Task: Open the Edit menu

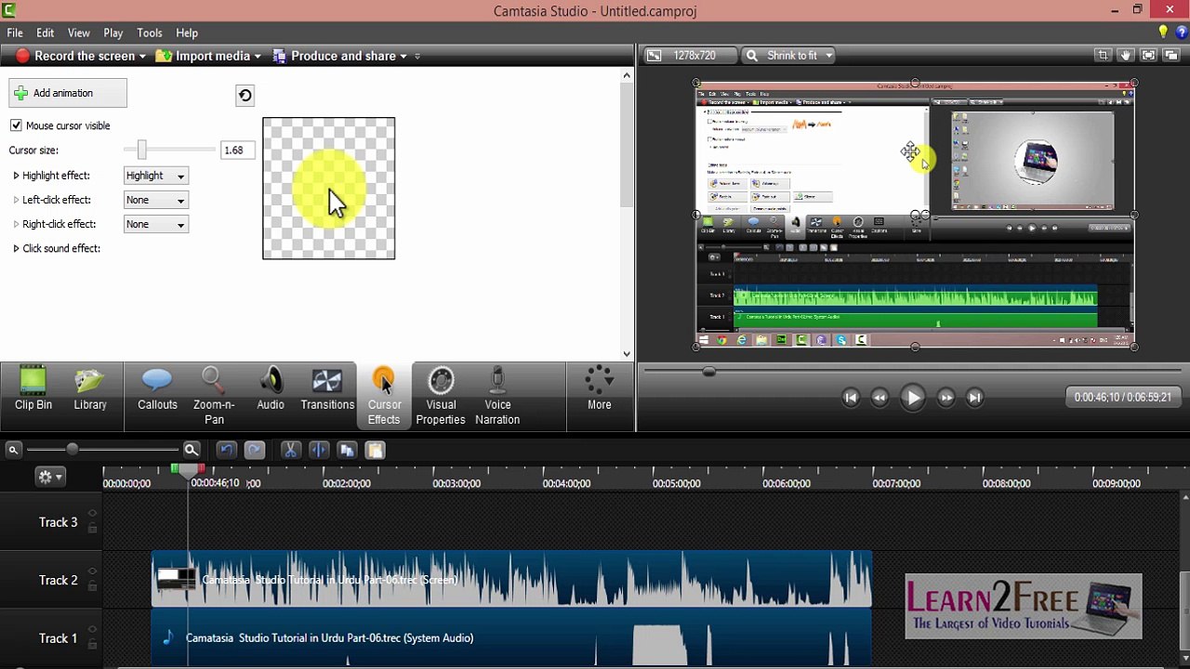Action: pyautogui.click(x=45, y=33)
